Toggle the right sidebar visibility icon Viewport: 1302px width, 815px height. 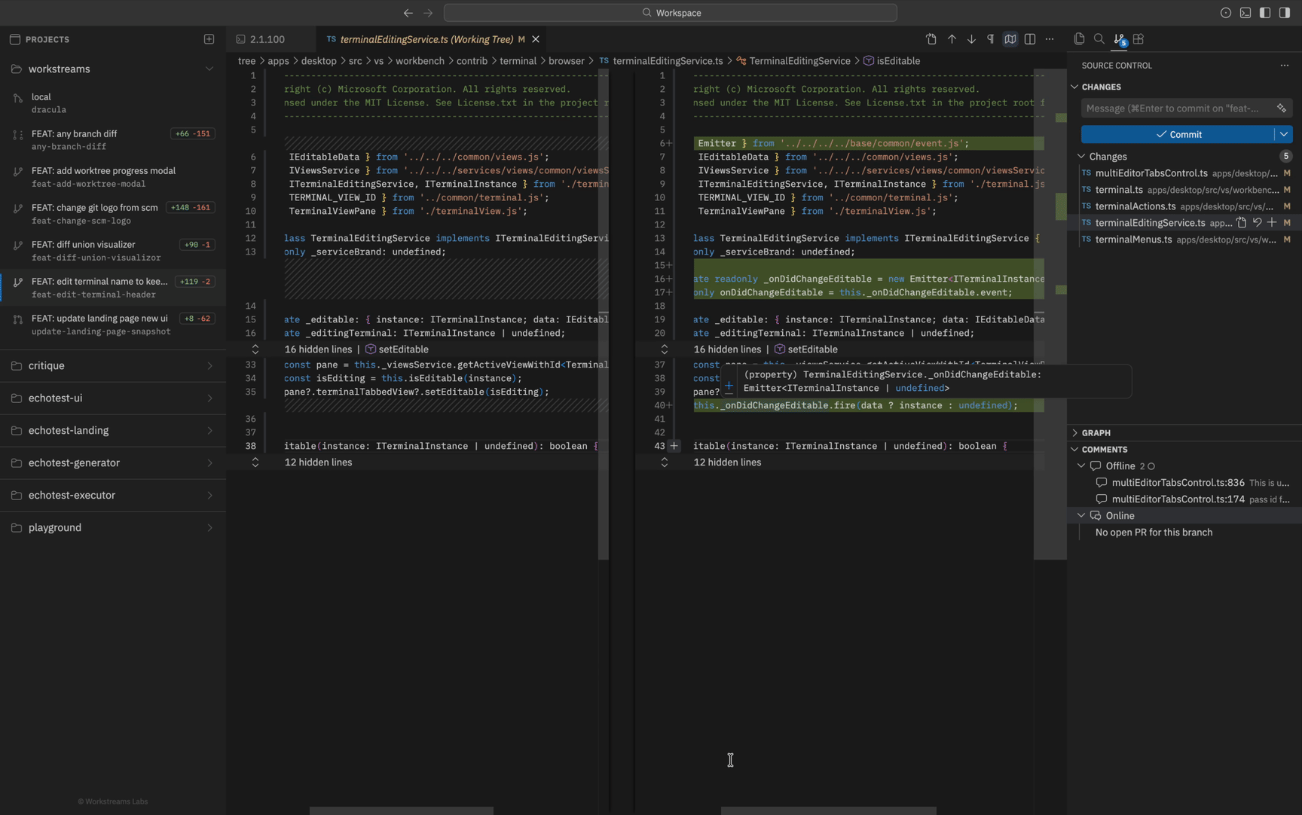pyautogui.click(x=1286, y=13)
